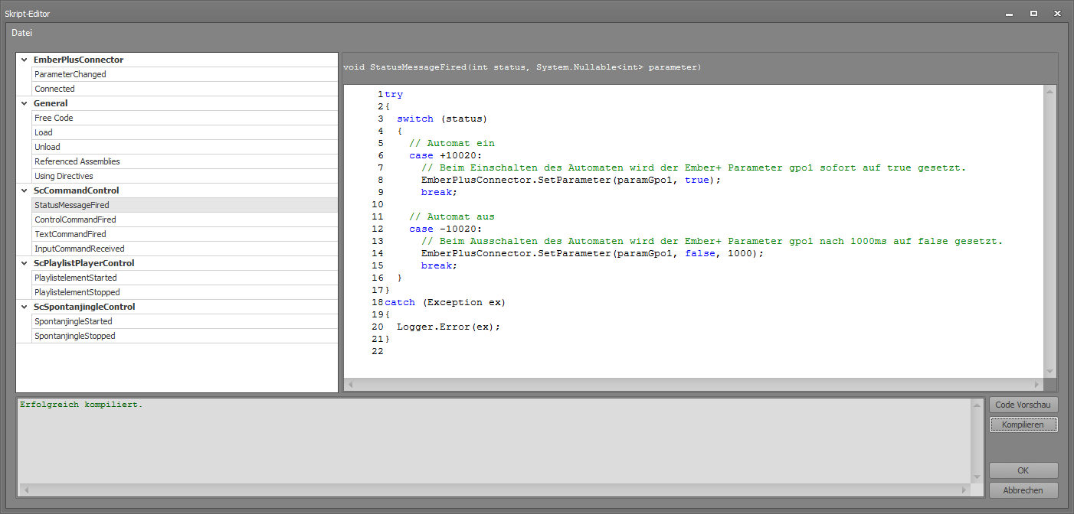Maximize the Skript-Editor window

[x=1033, y=13]
